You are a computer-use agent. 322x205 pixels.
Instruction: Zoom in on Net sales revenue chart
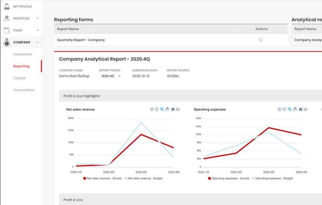tap(152, 109)
